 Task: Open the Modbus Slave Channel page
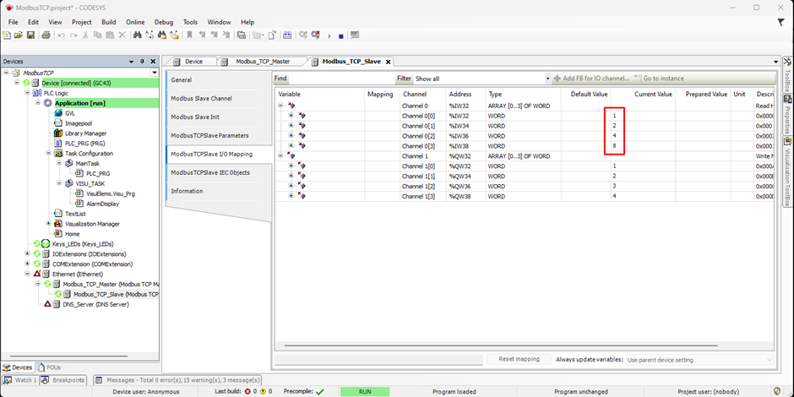pyautogui.click(x=201, y=98)
